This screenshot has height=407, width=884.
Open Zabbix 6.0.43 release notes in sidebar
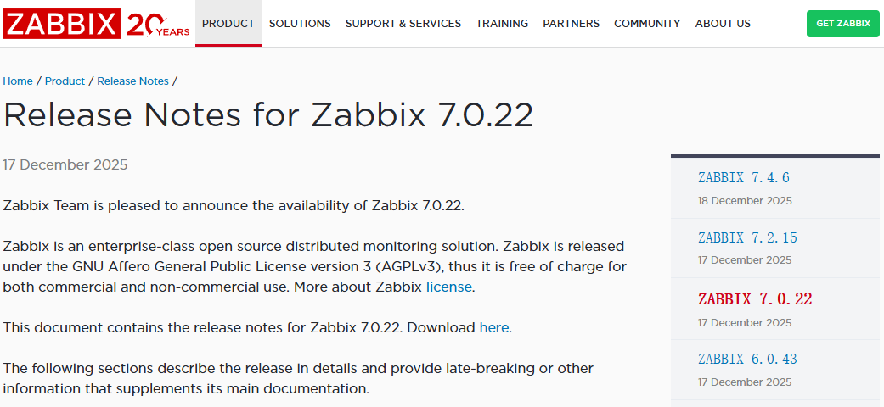[x=747, y=360]
